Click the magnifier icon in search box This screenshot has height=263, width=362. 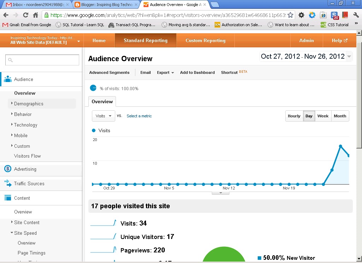[10, 60]
